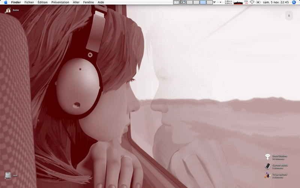Click the 'root' disk label
The height and width of the screenshot is (188, 300).
[15, 176]
